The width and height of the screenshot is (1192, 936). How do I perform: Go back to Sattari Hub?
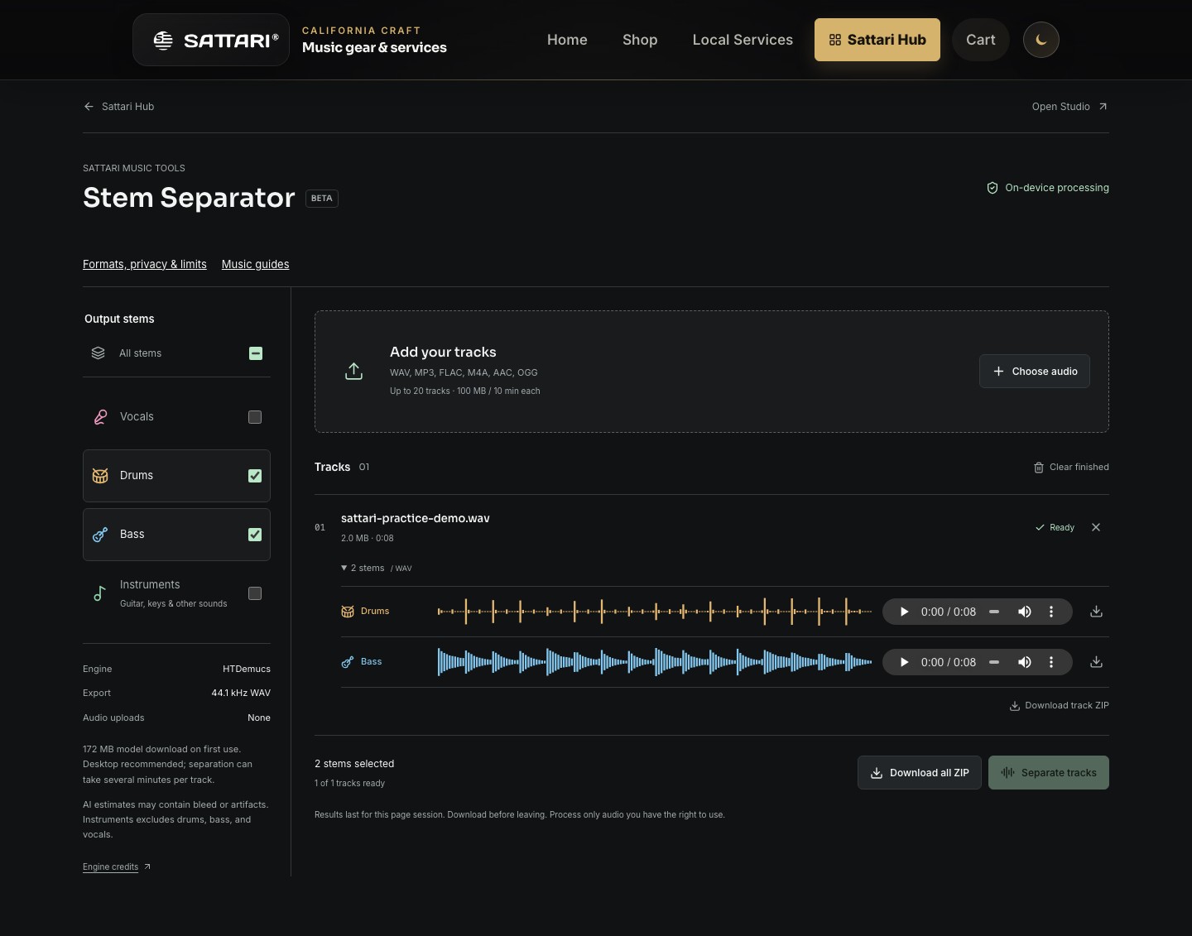(x=119, y=107)
